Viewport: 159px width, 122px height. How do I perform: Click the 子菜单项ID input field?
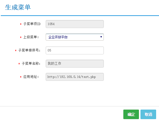pos(74,24)
